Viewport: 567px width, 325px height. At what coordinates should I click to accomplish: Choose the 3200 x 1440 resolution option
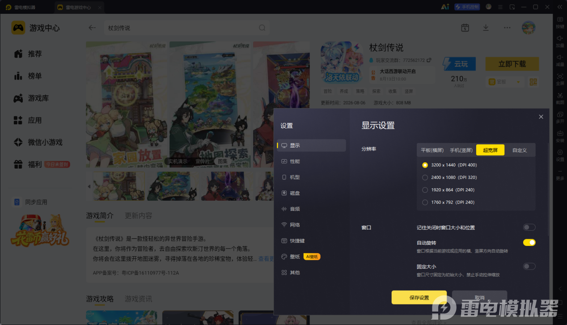tap(450, 165)
